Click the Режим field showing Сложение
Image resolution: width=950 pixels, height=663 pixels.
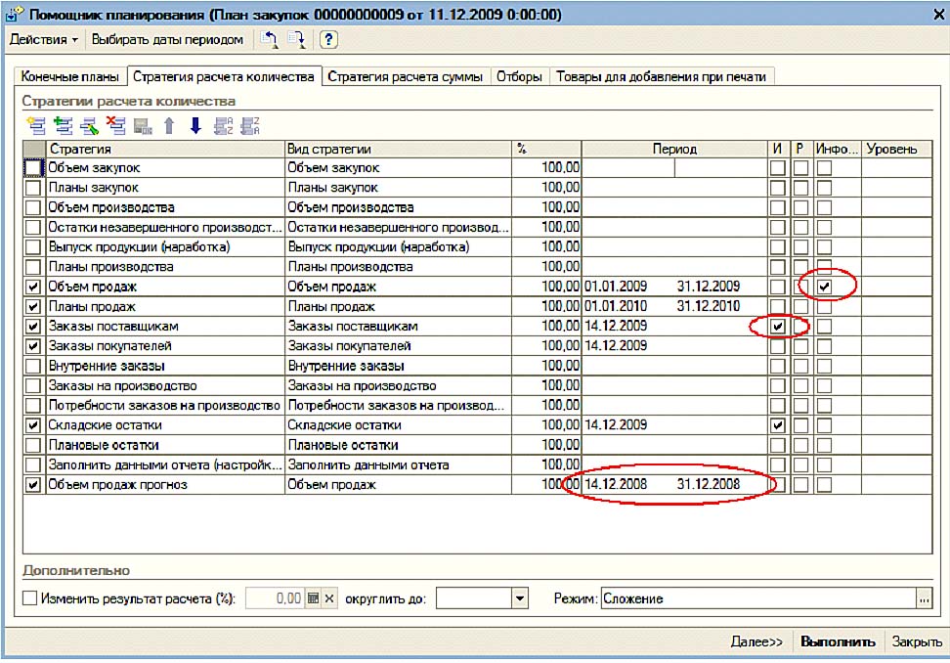759,598
